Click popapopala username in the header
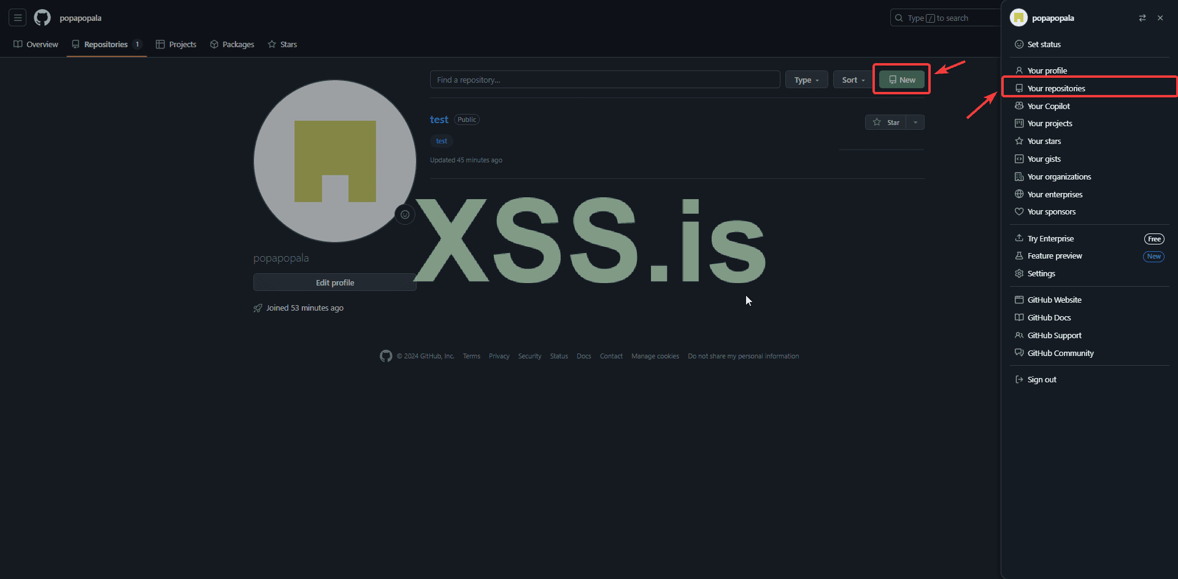 80,18
